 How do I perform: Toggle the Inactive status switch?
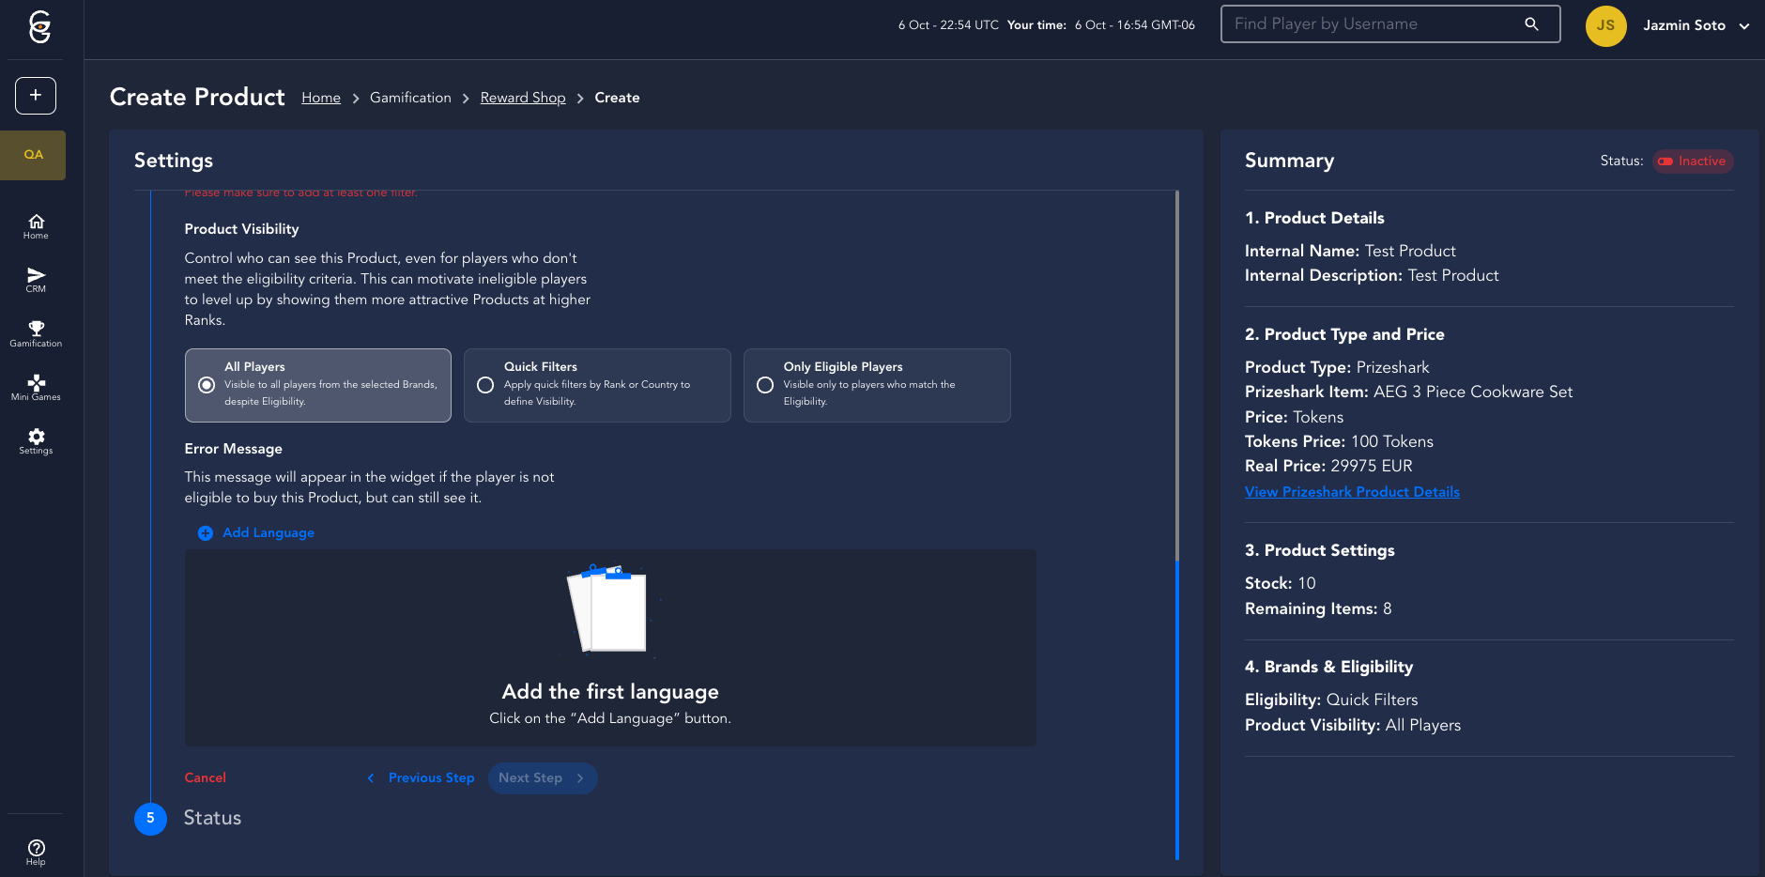point(1665,162)
